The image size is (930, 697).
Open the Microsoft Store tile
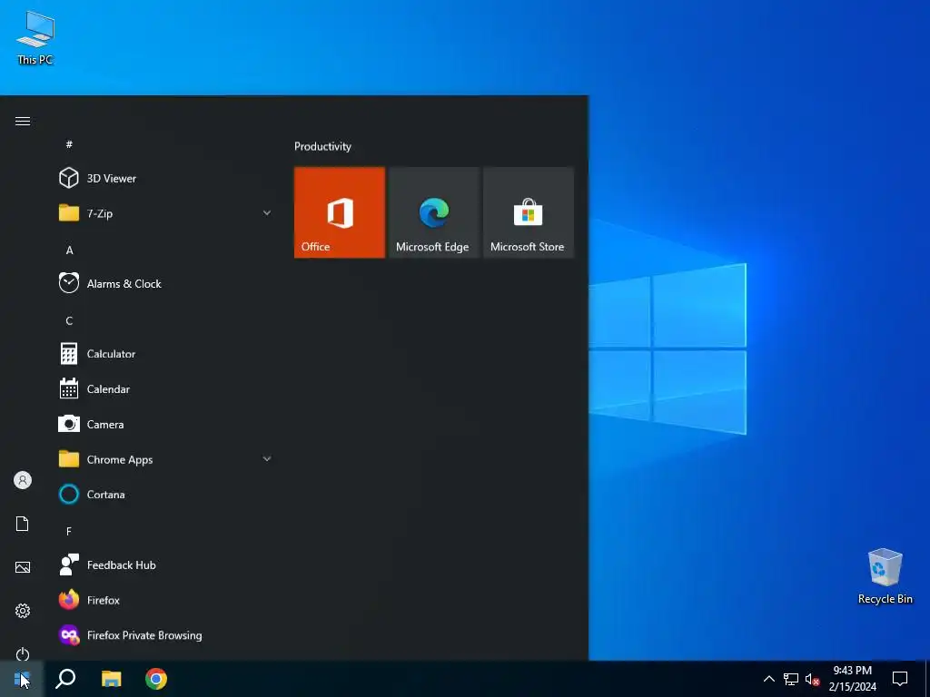point(528,212)
